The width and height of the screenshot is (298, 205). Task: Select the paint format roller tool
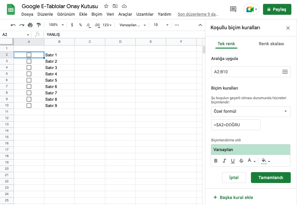39,25
